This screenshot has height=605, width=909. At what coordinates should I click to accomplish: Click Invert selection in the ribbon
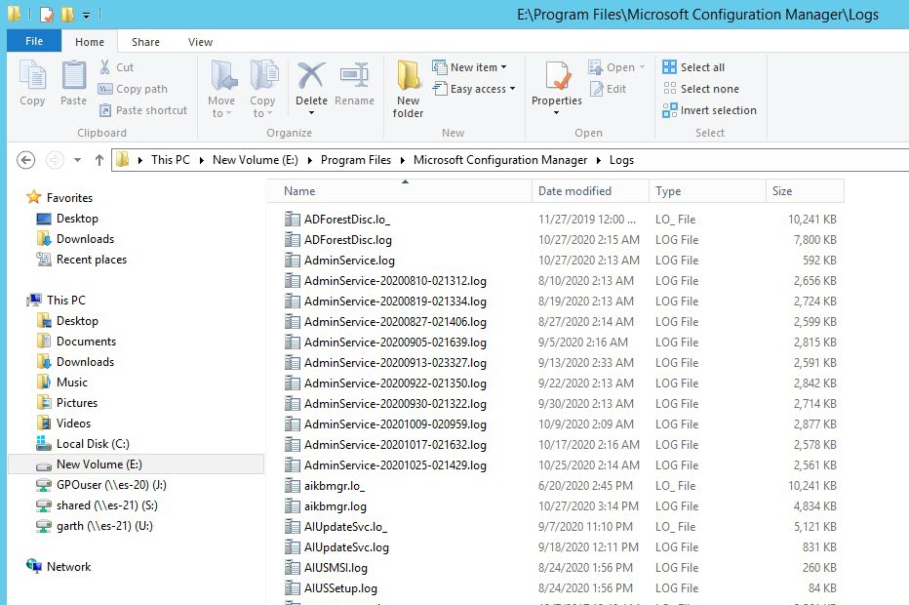point(710,110)
